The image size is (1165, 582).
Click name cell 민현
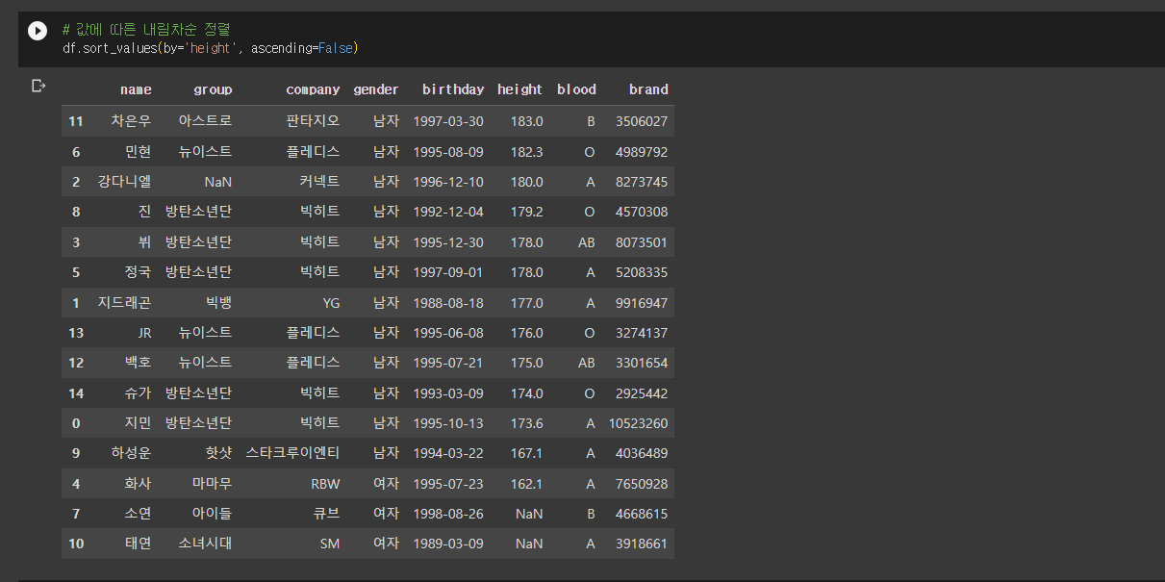(138, 152)
